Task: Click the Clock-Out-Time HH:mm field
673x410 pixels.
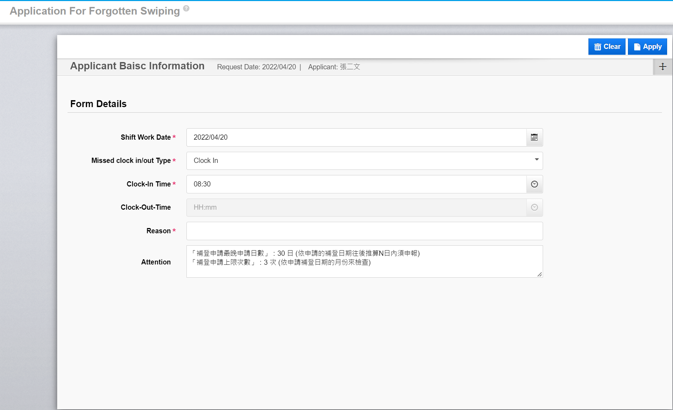Action: (356, 208)
